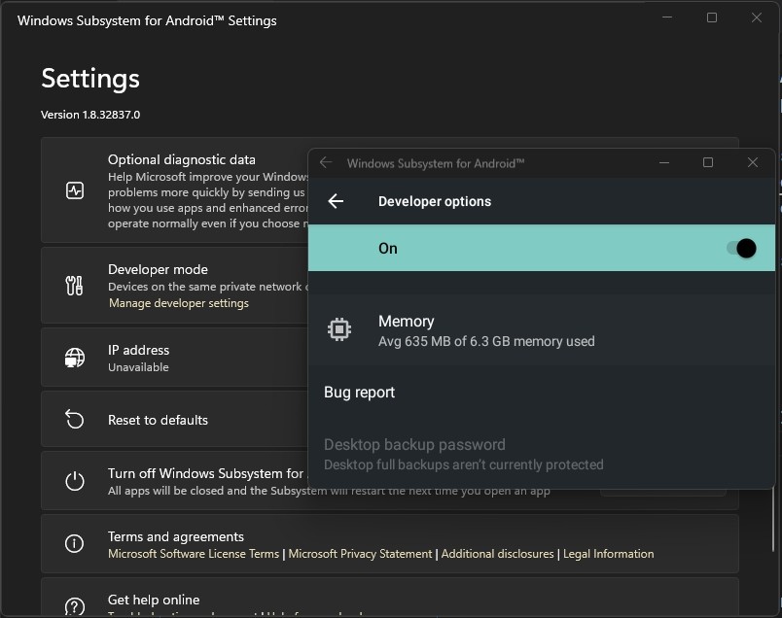This screenshot has width=782, height=618.
Task: Go back using the Developer options arrow
Action: [x=336, y=201]
